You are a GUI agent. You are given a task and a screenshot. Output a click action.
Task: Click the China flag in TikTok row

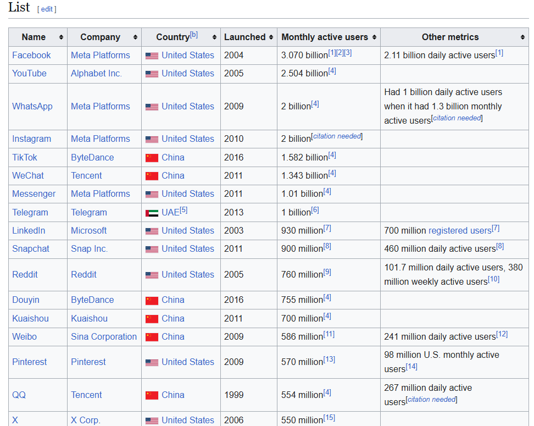(x=152, y=158)
